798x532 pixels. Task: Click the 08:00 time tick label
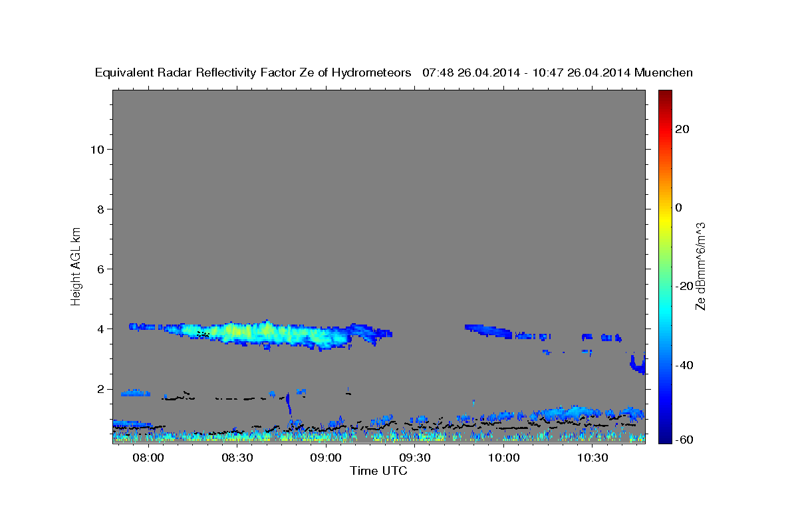coord(148,458)
